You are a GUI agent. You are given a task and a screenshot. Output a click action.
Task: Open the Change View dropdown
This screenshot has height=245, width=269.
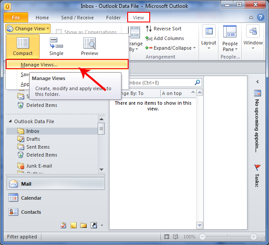(28, 29)
